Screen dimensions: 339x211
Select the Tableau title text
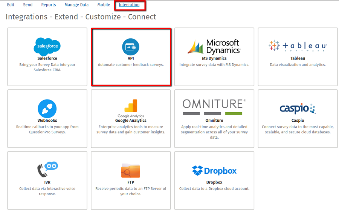point(298,58)
